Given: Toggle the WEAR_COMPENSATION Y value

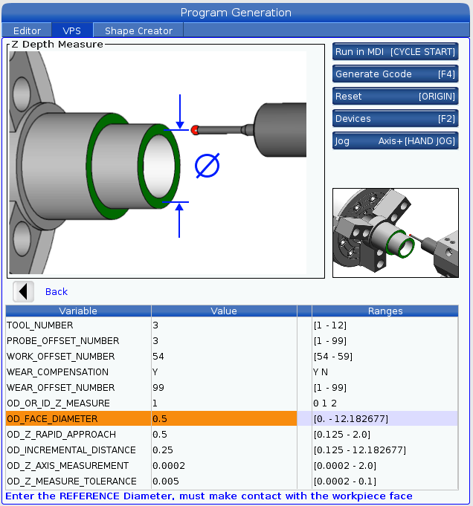Looking at the screenshot, I should coord(223,372).
